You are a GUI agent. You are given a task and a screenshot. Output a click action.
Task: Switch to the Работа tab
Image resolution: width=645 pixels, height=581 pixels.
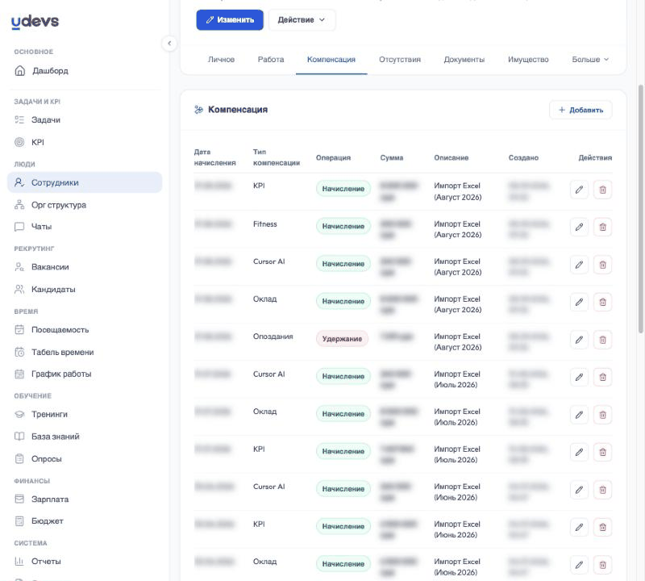[x=271, y=59]
